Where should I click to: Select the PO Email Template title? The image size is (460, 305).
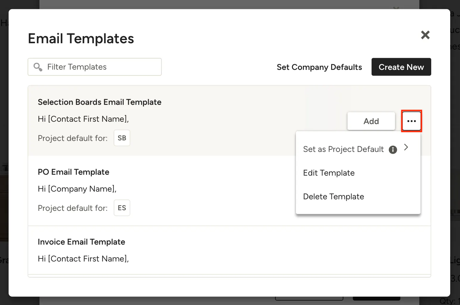(x=74, y=172)
